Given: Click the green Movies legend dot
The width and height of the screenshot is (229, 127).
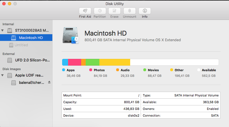Looking at the screenshot, I should (145, 70).
